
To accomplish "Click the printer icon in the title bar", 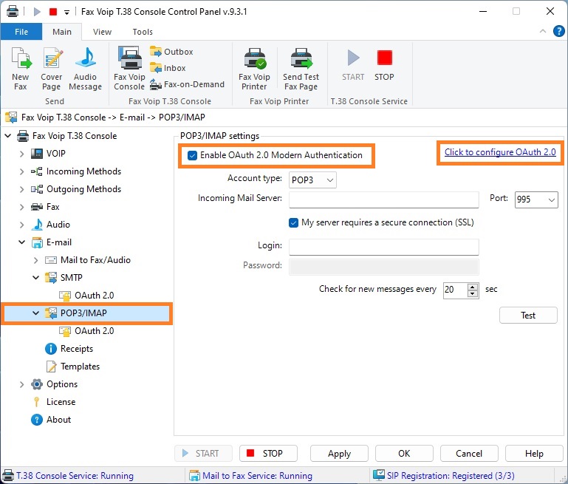I will pos(13,12).
